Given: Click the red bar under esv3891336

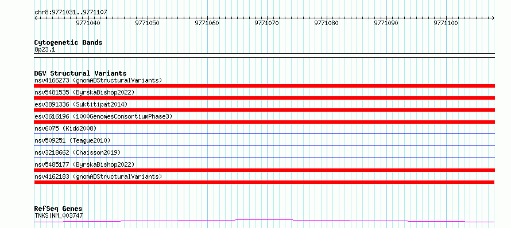Looking at the screenshot, I should [x=264, y=110].
